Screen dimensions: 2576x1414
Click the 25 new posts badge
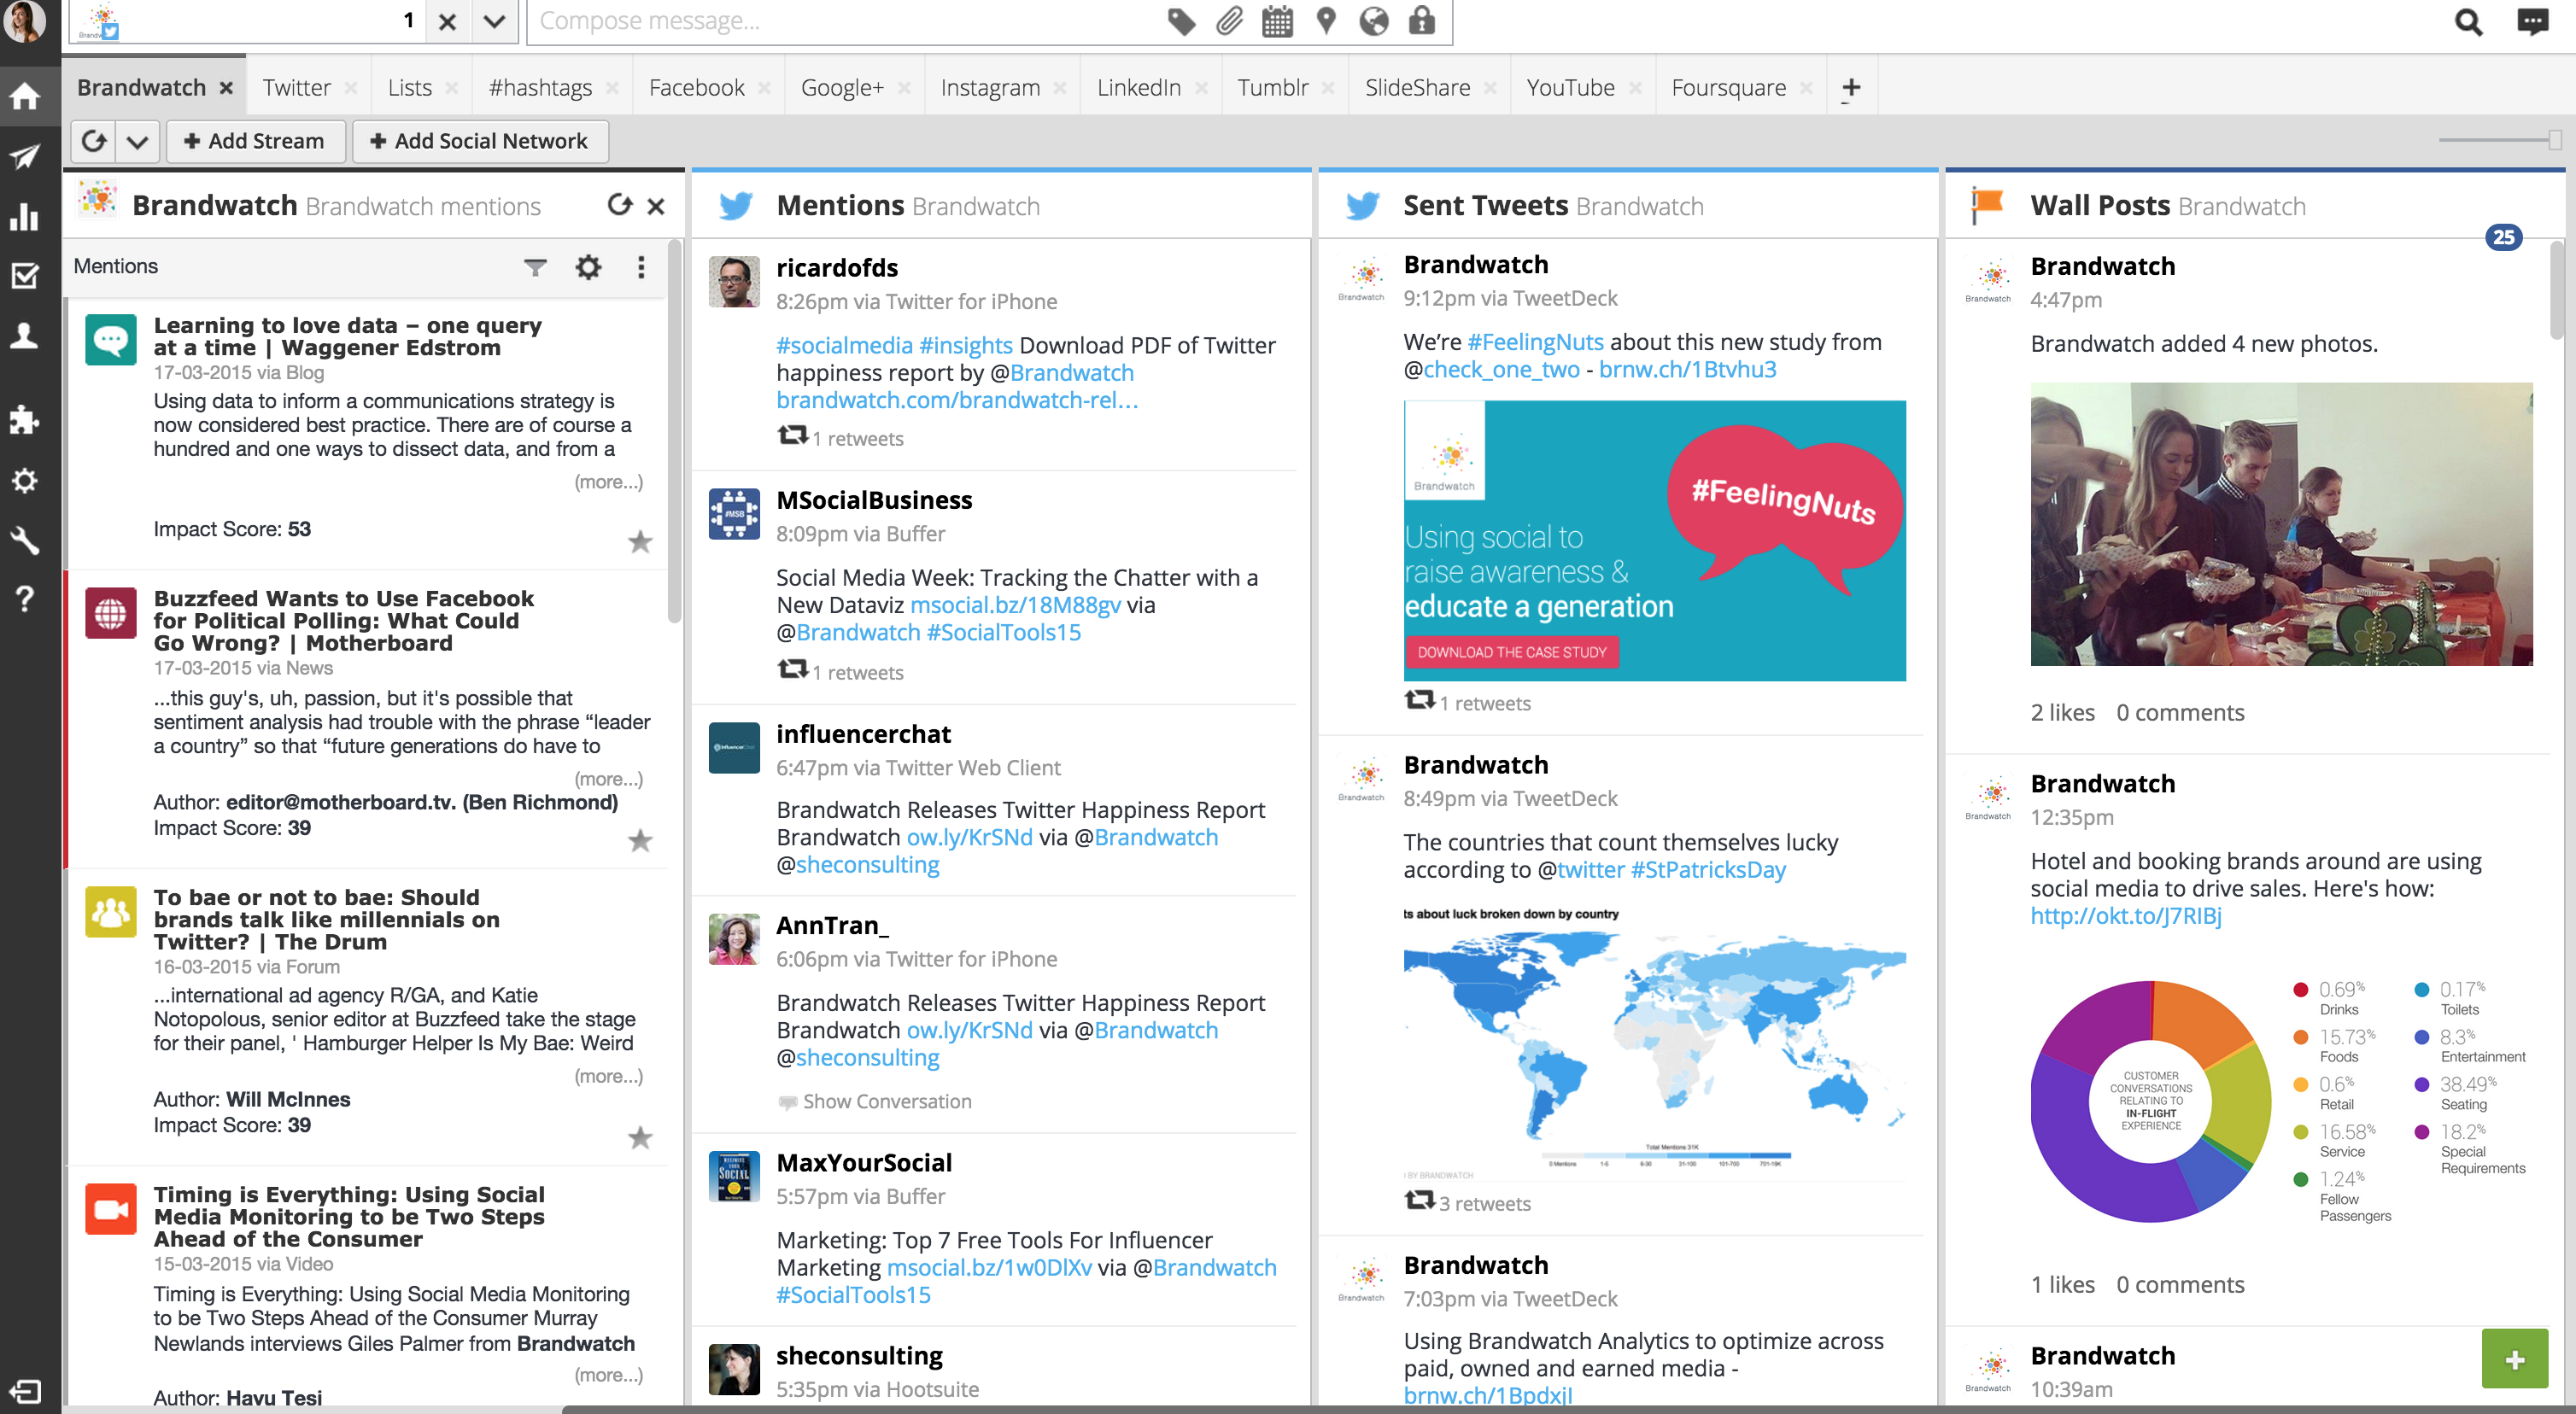(x=2503, y=237)
